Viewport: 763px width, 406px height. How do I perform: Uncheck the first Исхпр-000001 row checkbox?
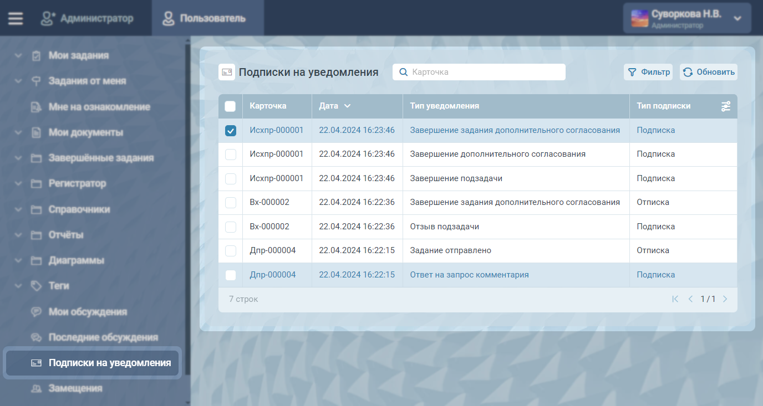(x=230, y=131)
